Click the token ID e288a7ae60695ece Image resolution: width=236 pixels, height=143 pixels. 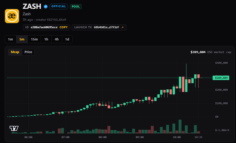[44, 27]
